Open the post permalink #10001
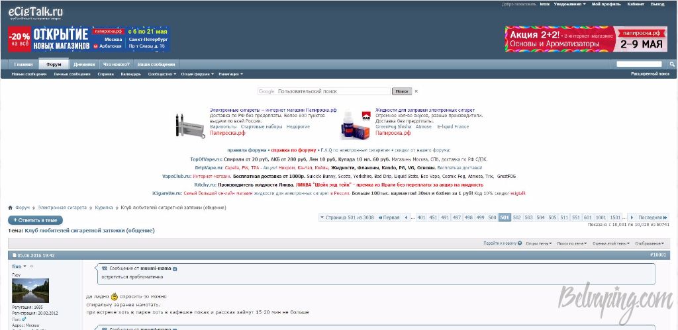Viewport: 678px width, 330px height. pyautogui.click(x=658, y=256)
